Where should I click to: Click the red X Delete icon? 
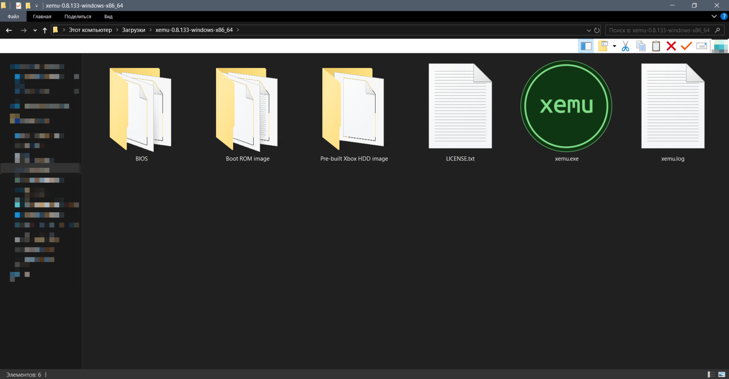(x=671, y=46)
